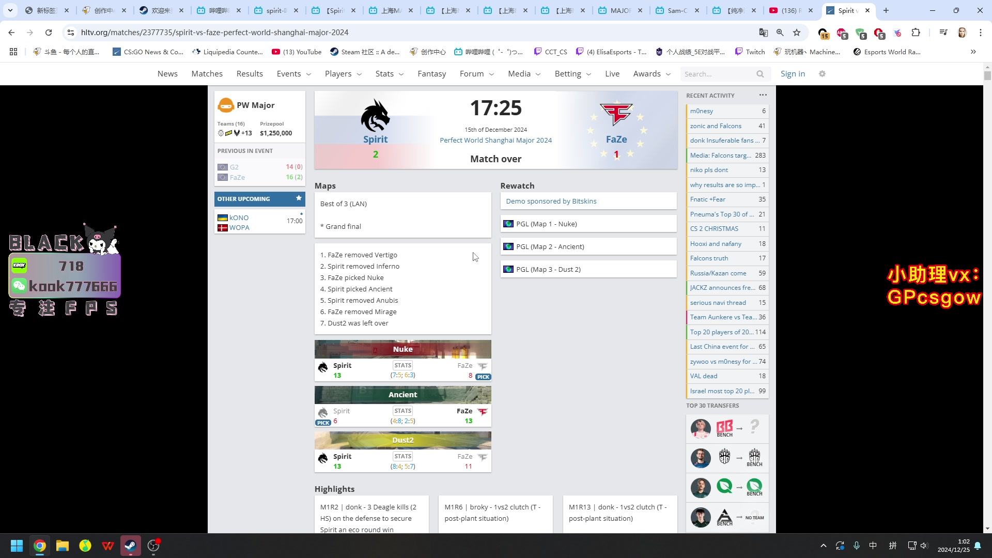Click the PGL Map 2 Ancient rewatch icon
The height and width of the screenshot is (558, 992).
pos(508,246)
